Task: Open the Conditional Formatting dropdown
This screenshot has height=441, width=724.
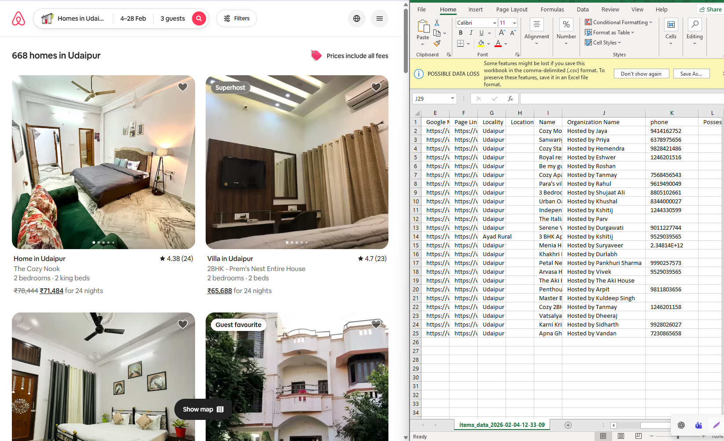Action: (618, 22)
